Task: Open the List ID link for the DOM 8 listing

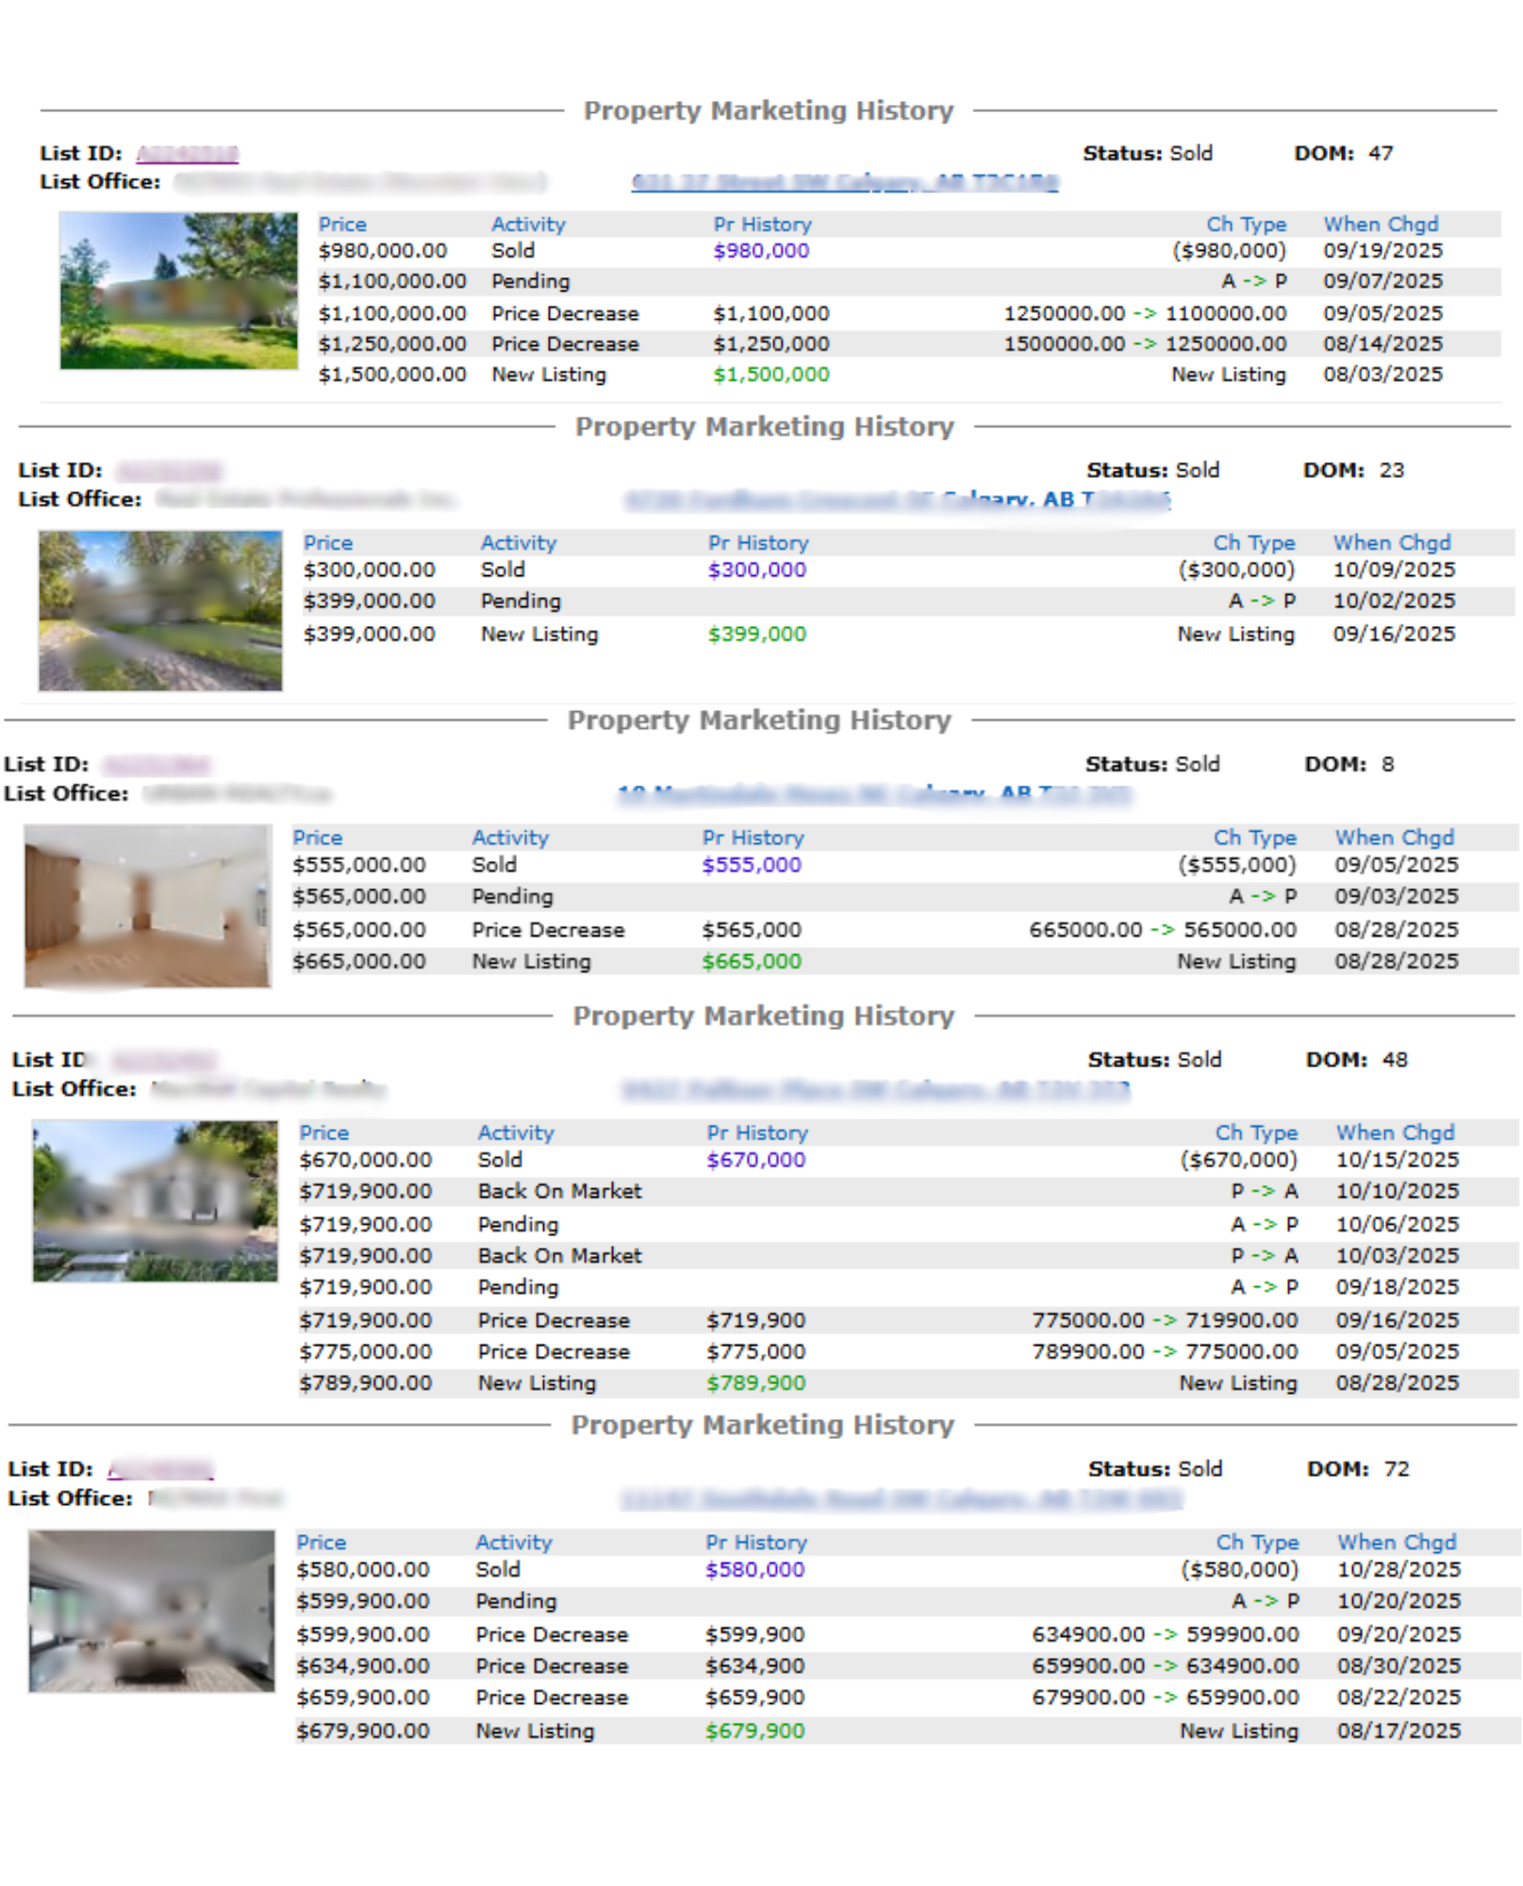Action: click(156, 765)
